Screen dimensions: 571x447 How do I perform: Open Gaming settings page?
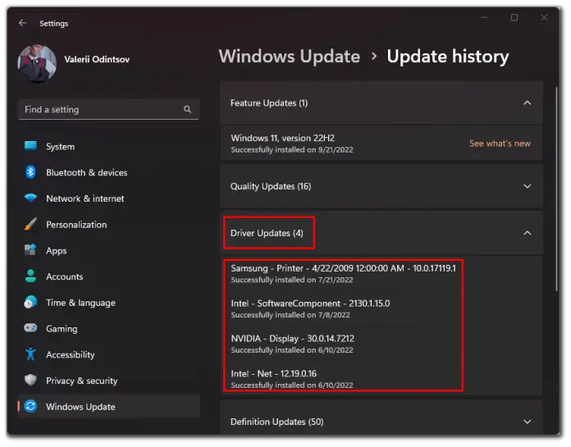[x=108, y=328]
